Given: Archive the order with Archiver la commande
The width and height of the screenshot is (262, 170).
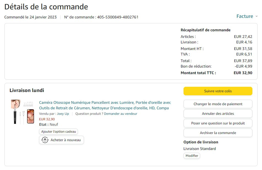Looking at the screenshot, I should pyautogui.click(x=218, y=133).
